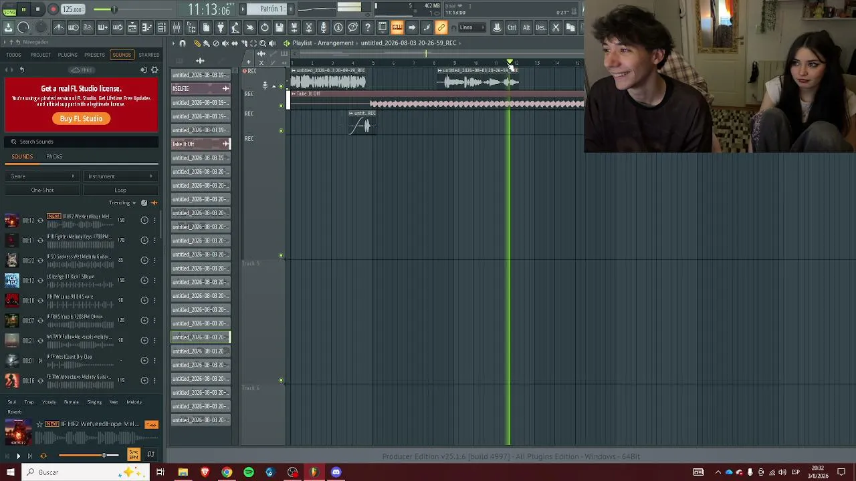The width and height of the screenshot is (856, 481).
Task: Select the Take It Off item in picker
Action: coord(201,144)
